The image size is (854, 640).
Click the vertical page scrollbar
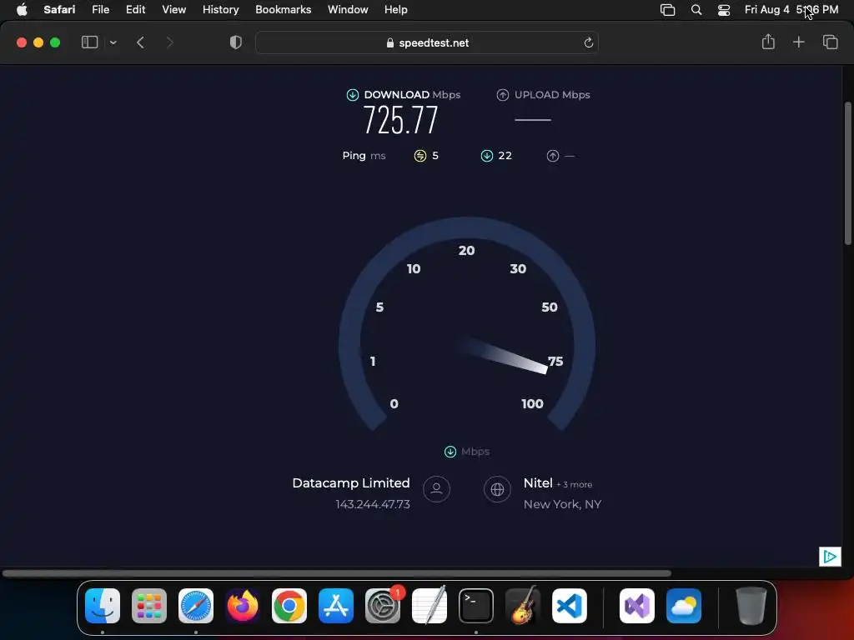(x=848, y=173)
